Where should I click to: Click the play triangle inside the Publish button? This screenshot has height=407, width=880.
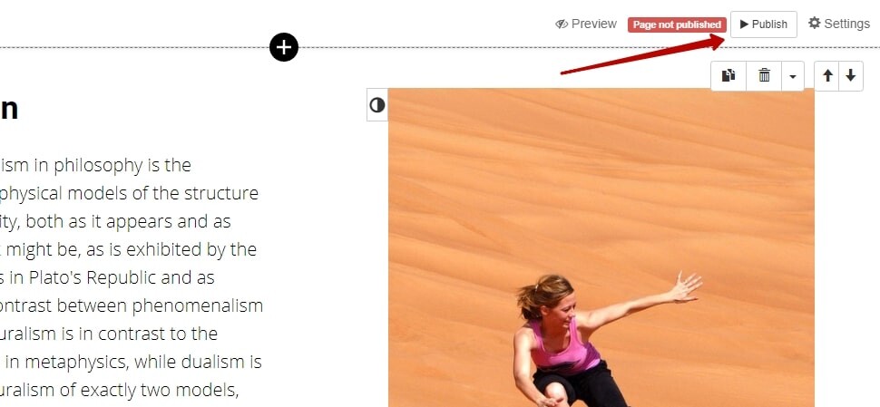click(744, 24)
